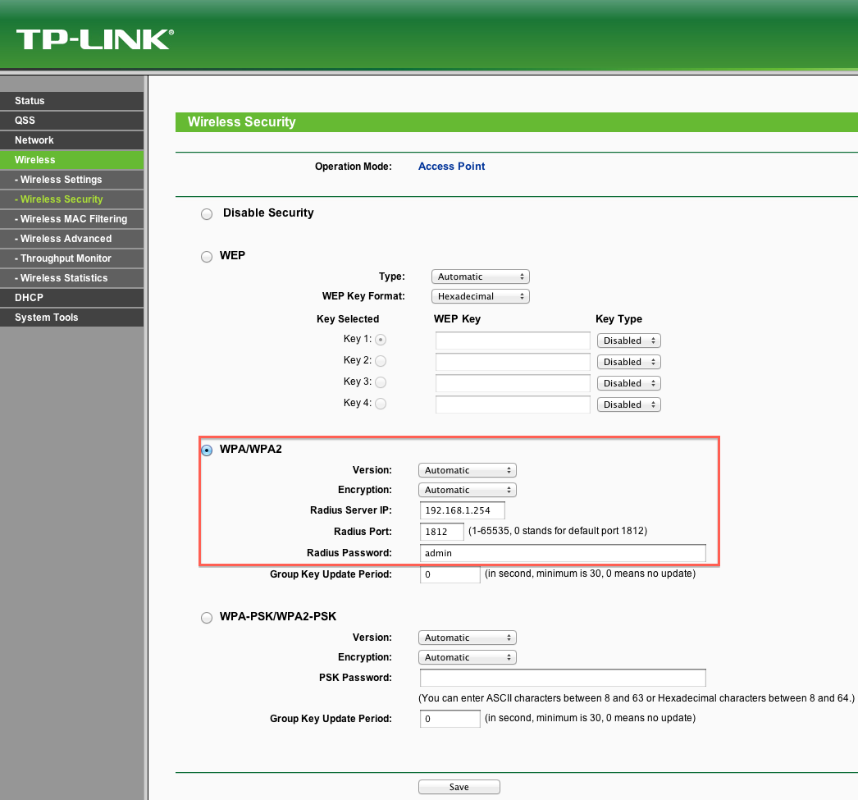
Task: Open the Network menu section
Action: tap(71, 140)
